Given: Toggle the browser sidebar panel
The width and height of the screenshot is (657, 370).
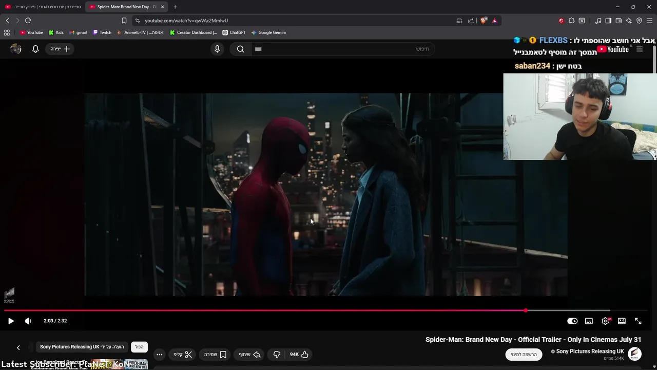Looking at the screenshot, I should tap(608, 21).
